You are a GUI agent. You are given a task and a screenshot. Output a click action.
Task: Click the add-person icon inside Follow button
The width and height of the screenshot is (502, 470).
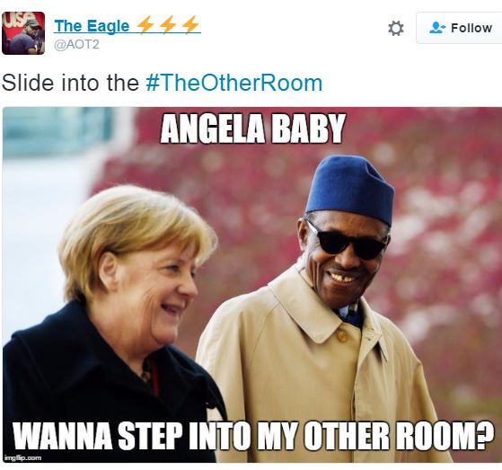click(436, 28)
